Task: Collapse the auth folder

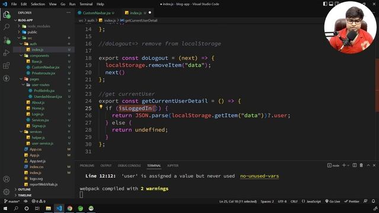Action: [33, 44]
